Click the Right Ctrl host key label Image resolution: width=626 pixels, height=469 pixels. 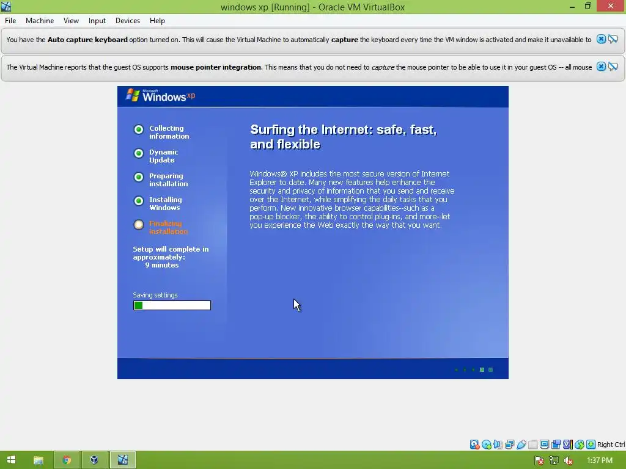click(x=611, y=445)
